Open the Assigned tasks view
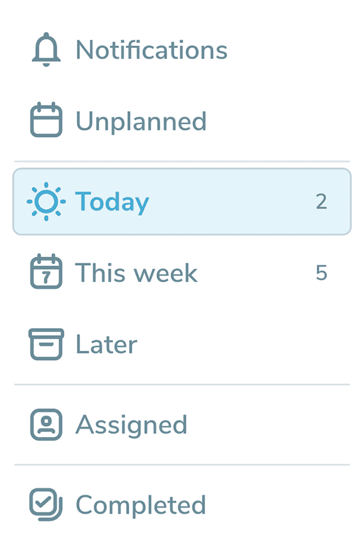This screenshot has height=551, width=364. click(131, 425)
